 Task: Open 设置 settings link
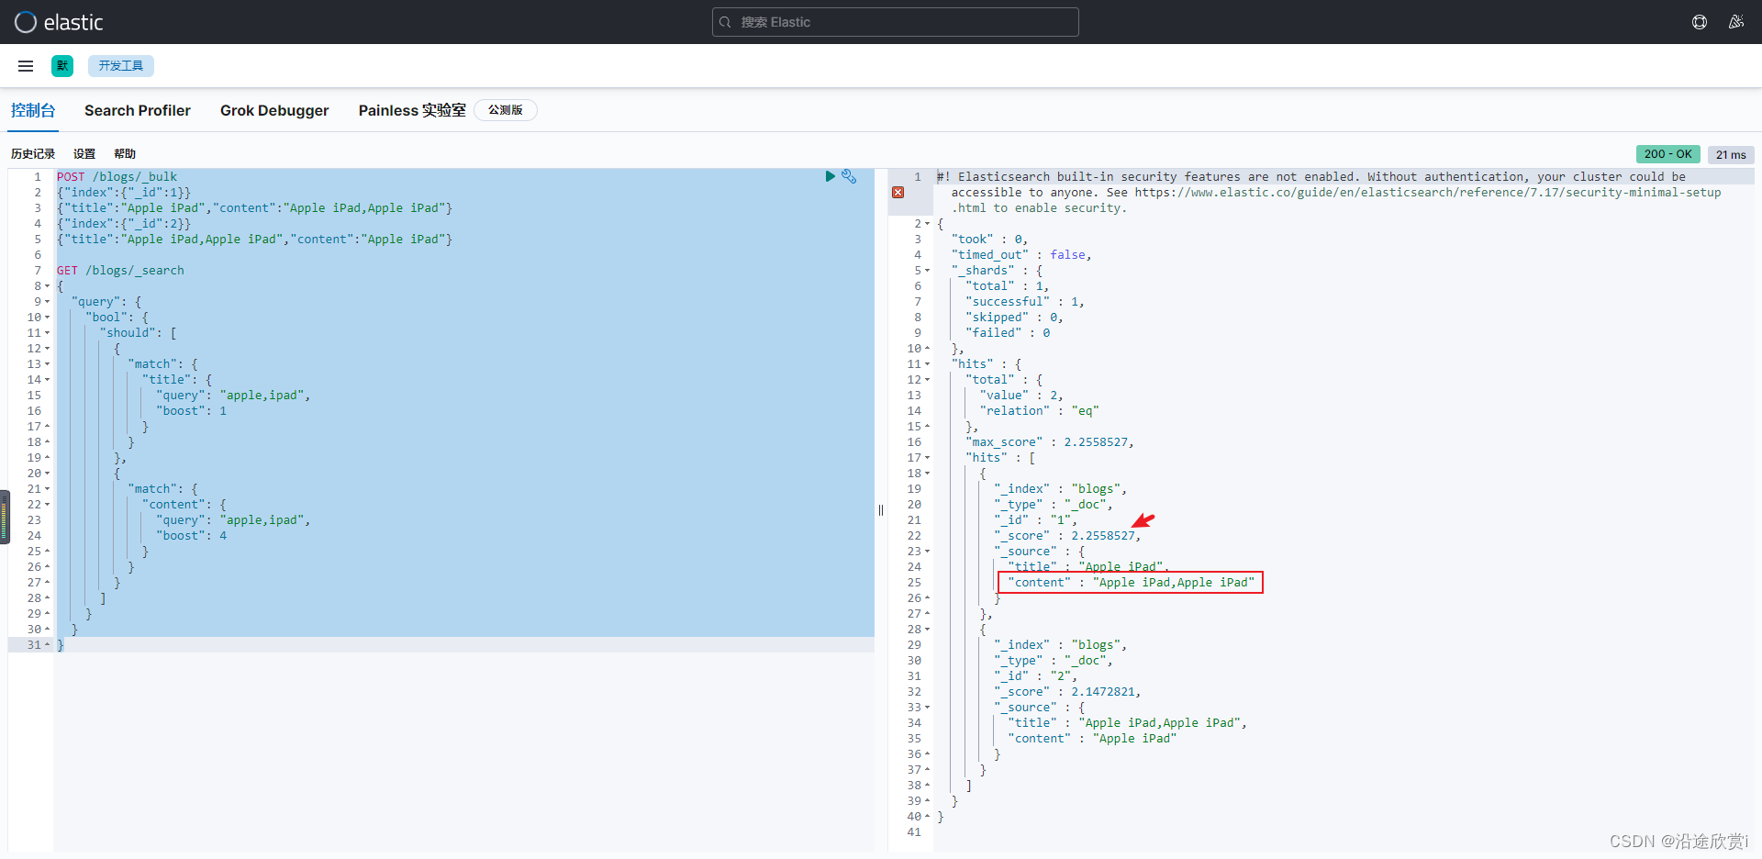(x=84, y=154)
